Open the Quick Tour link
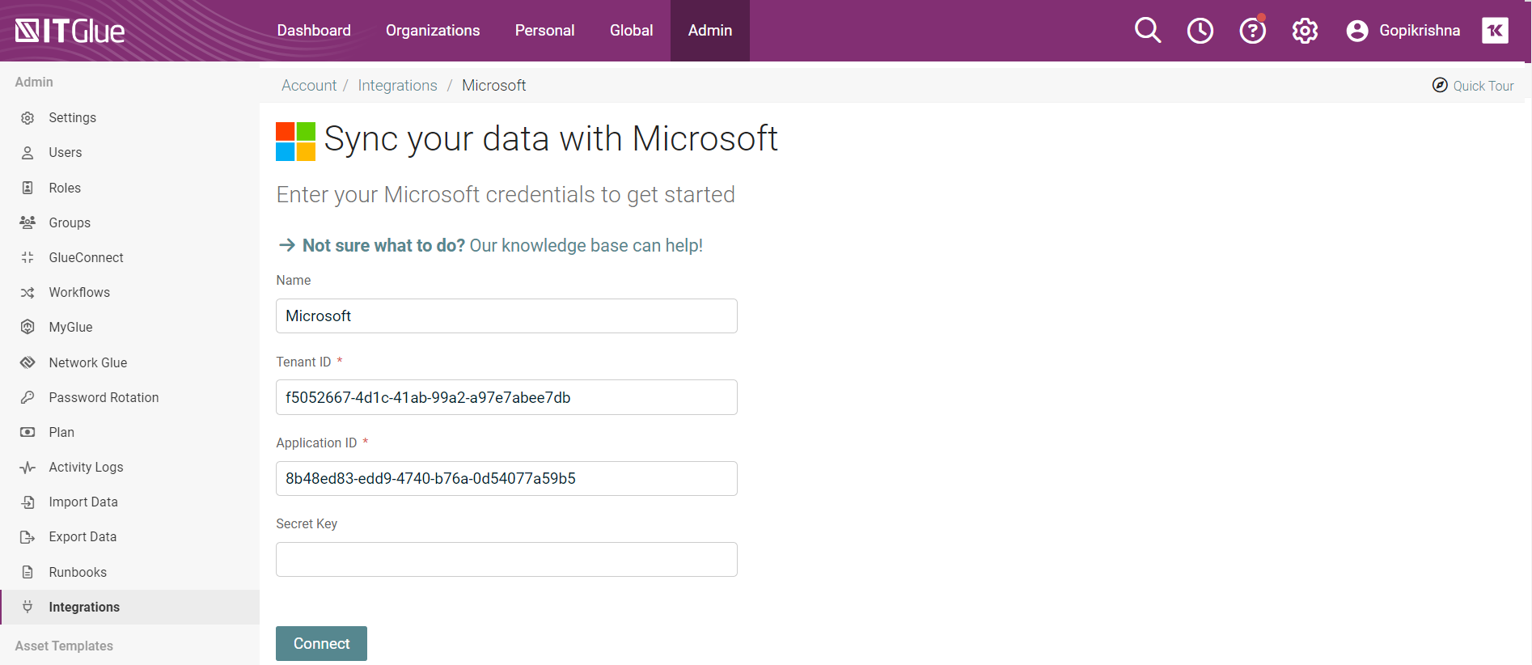This screenshot has width=1532, height=665. (x=1483, y=86)
